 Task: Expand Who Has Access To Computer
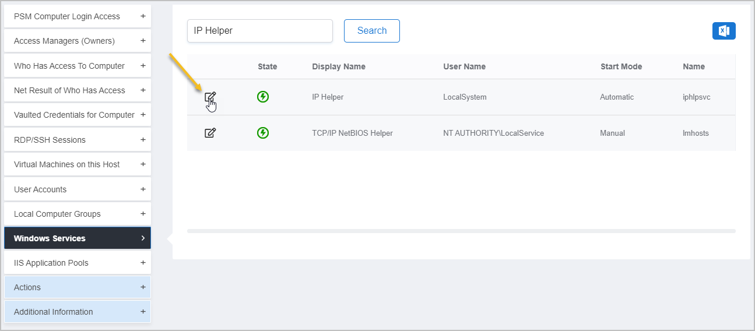click(x=77, y=66)
